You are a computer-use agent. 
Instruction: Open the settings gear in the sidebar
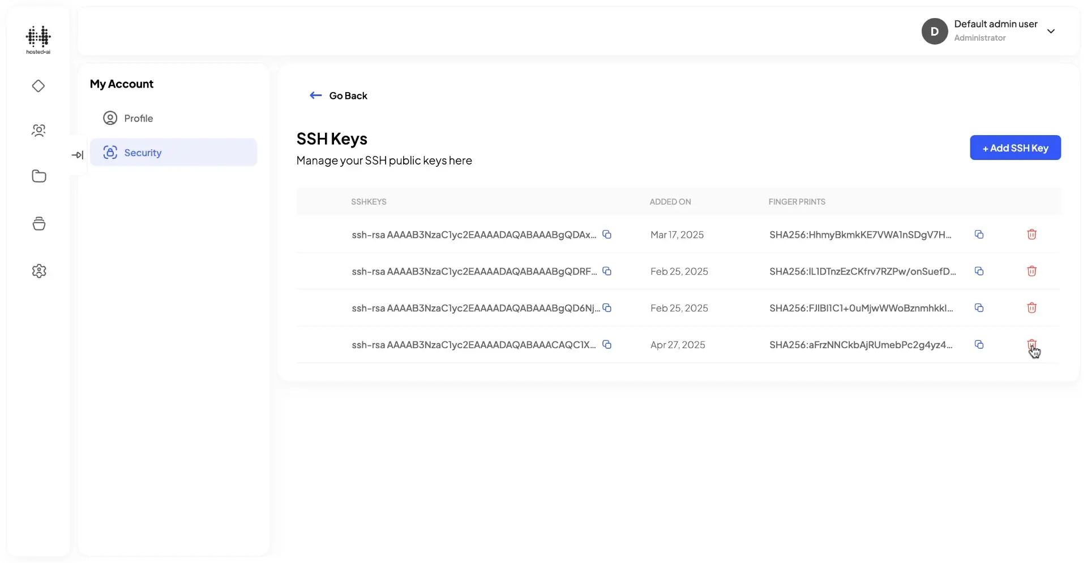(38, 271)
